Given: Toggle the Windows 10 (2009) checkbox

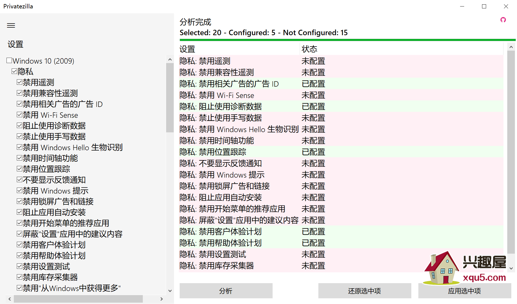Looking at the screenshot, I should [9, 60].
